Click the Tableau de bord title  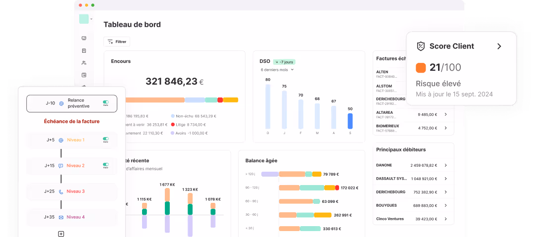[132, 25]
